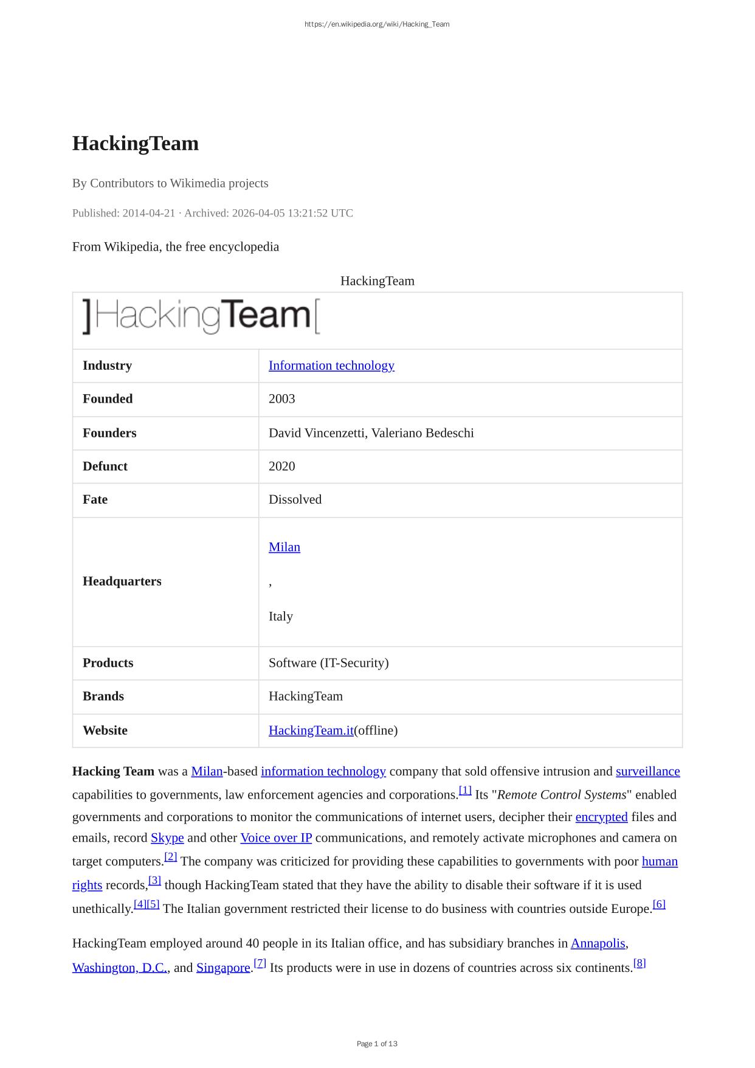Click the HackingTeam logo image
The width and height of the screenshot is (755, 1068).
[201, 316]
